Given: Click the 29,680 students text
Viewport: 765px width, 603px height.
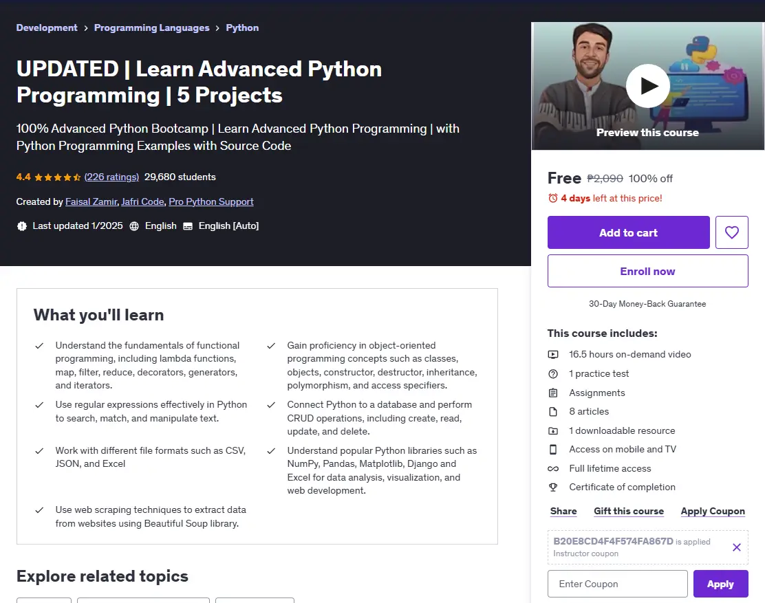Looking at the screenshot, I should (x=180, y=177).
